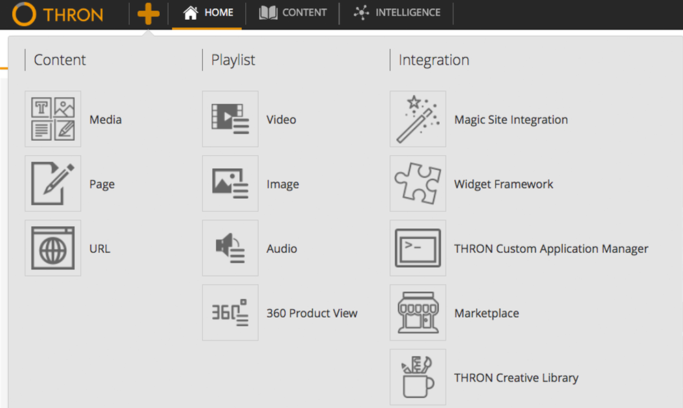Open the Magic Site Integration wand icon
Viewport: 683px width, 408px height.
point(418,119)
